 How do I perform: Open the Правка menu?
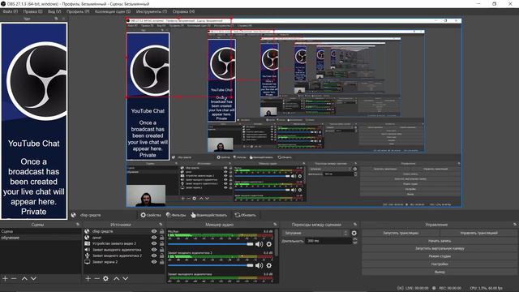pyautogui.click(x=32, y=11)
